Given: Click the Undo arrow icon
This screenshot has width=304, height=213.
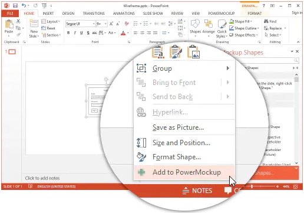Looking at the screenshot, I should click(x=24, y=5).
